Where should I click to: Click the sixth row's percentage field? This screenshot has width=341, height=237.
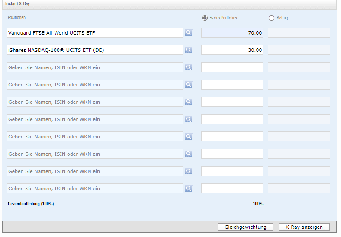tap(232, 119)
